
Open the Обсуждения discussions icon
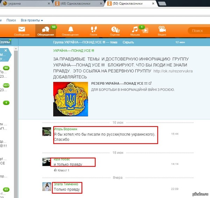[x=45, y=31]
